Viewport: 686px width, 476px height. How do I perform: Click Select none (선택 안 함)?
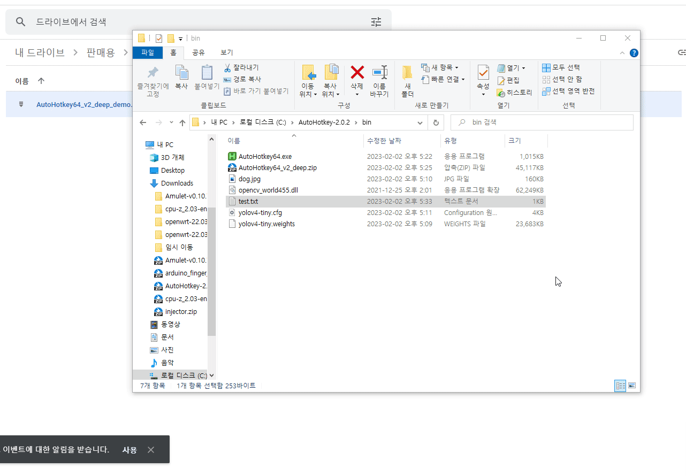coord(562,79)
